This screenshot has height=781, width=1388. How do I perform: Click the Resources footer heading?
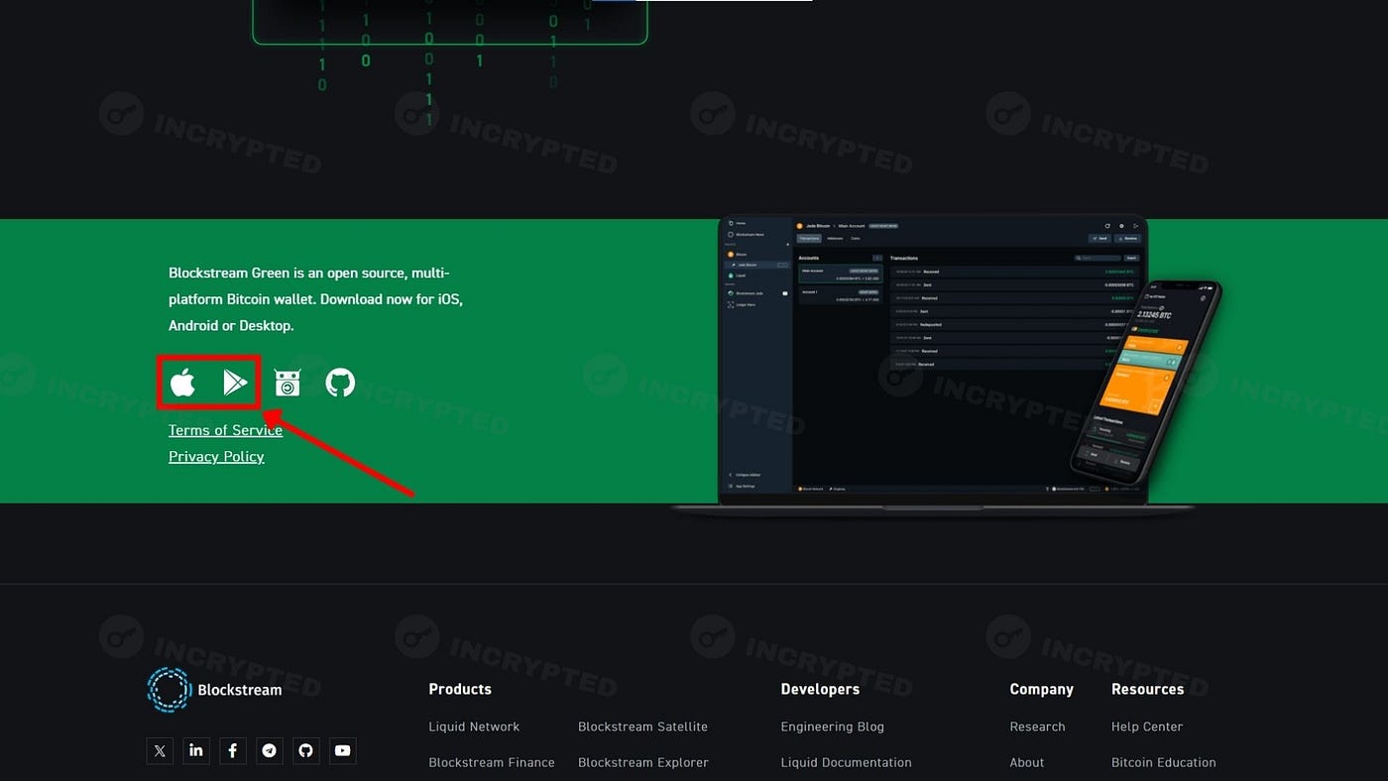[1147, 689]
